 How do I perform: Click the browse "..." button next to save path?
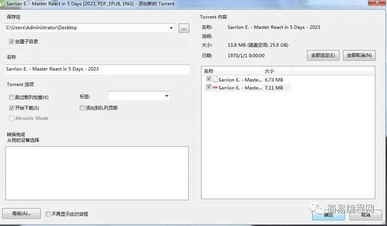tap(184, 28)
